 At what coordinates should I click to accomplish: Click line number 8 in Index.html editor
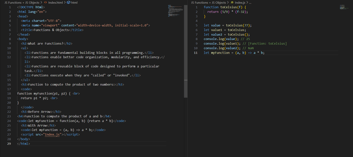(x=10, y=39)
